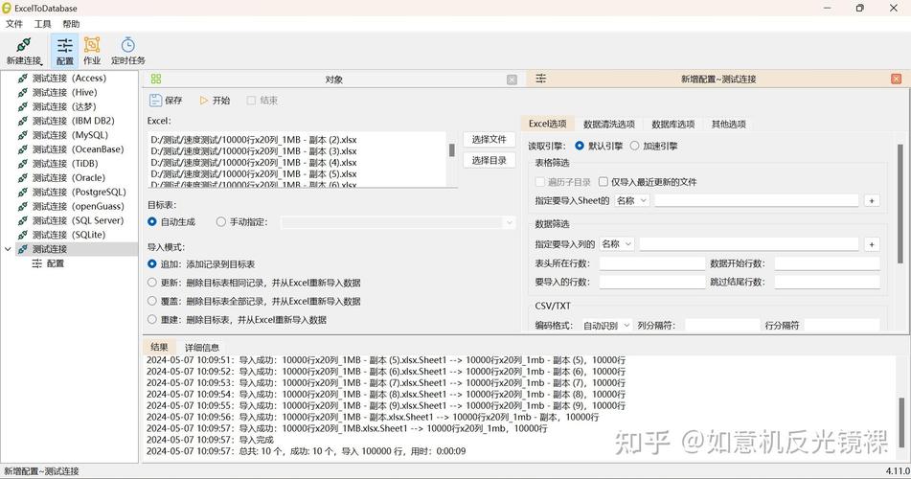
Task: Open the 定时任务 clock icon
Action: click(x=127, y=45)
